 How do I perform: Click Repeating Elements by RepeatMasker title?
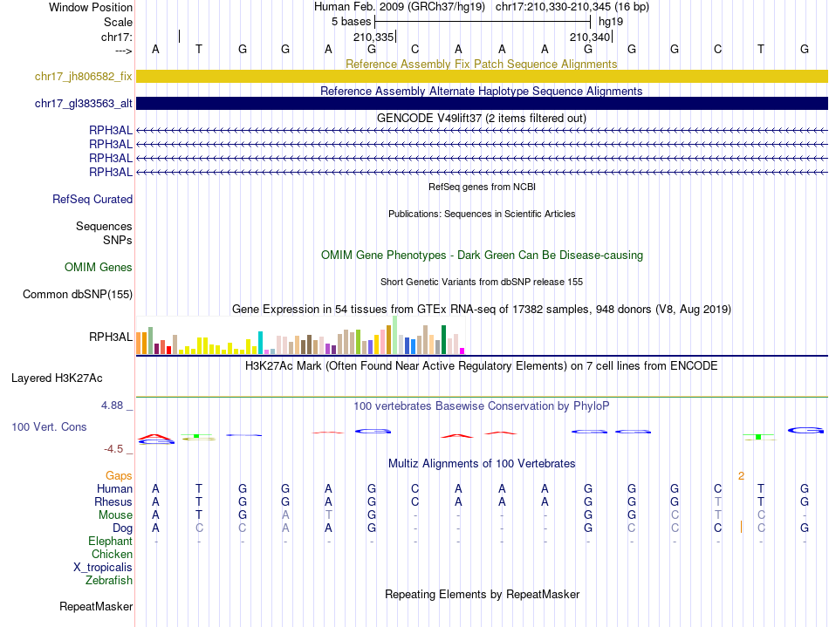tap(482, 594)
